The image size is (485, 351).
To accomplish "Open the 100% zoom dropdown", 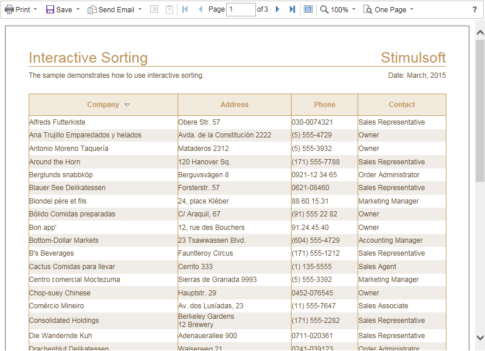I will point(354,9).
